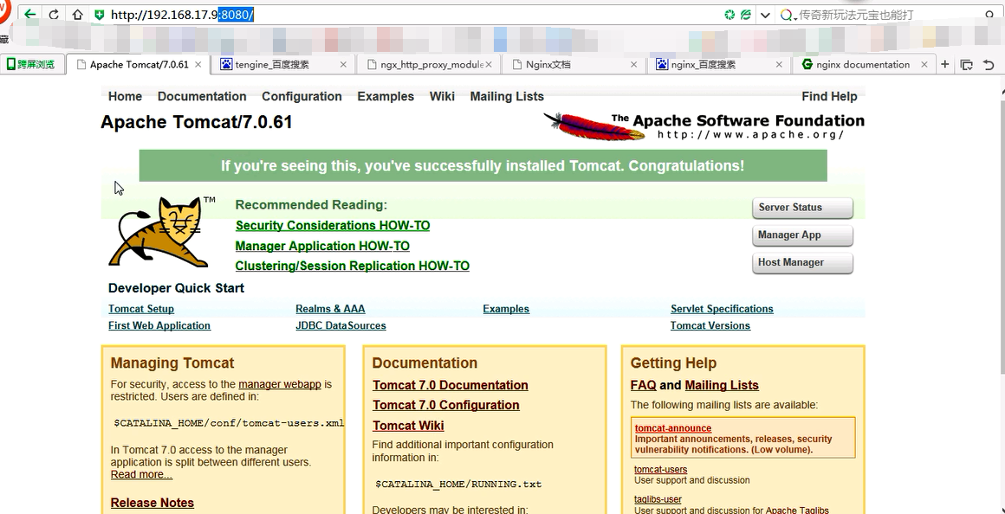This screenshot has width=1005, height=514.
Task: Open the tab list window icon
Action: [x=967, y=65]
